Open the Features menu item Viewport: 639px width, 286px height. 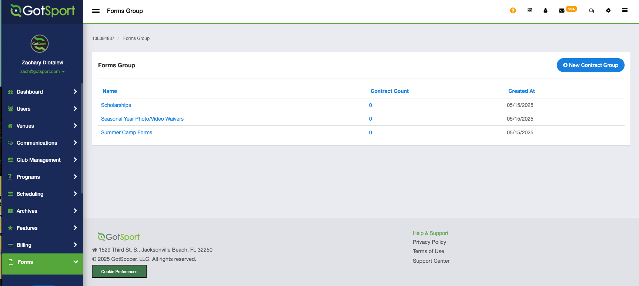point(42,228)
